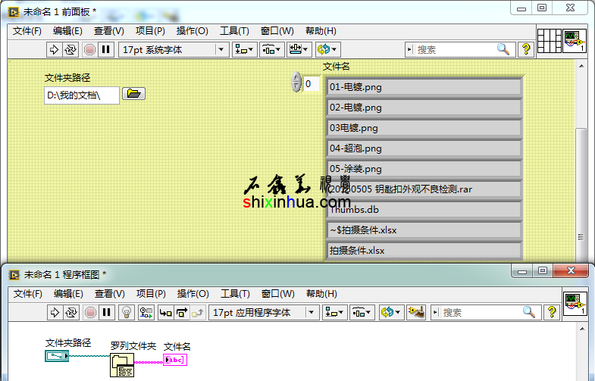
Task: Click context help question mark in front panel
Action: pyautogui.click(x=526, y=49)
